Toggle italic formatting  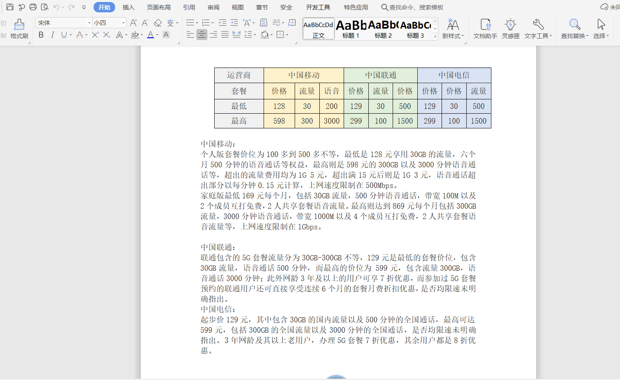coord(53,35)
